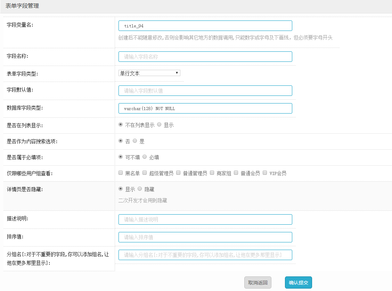
Task: Select 必填 required radio button
Action: [x=145, y=157]
